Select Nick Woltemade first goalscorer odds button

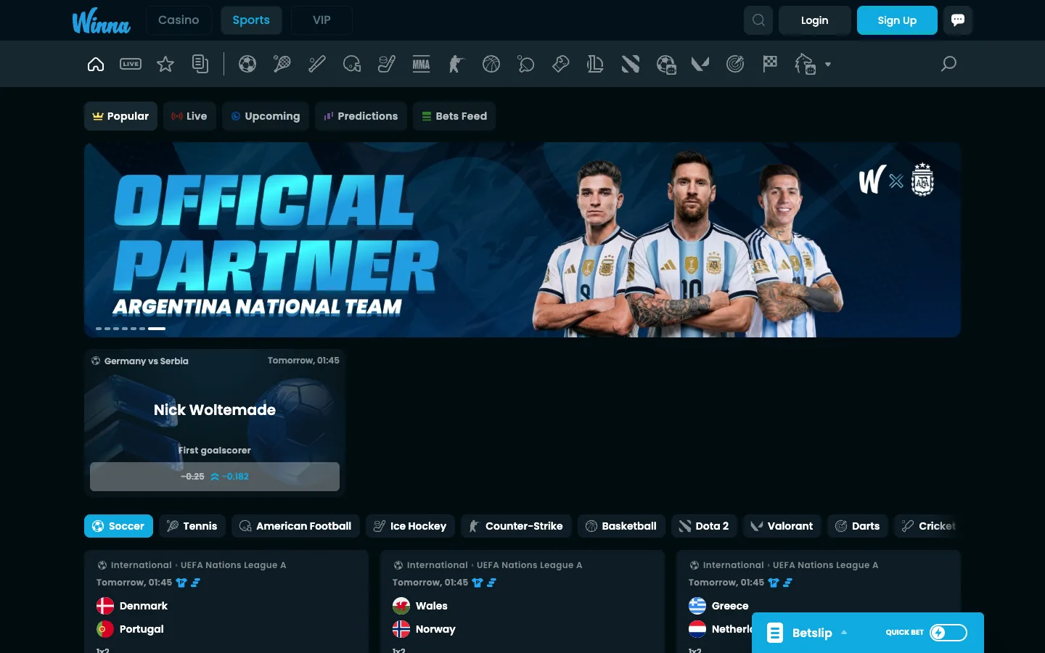(215, 477)
